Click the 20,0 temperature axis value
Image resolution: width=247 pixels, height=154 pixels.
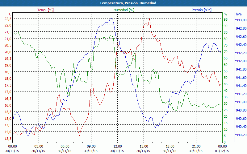click(8, 52)
